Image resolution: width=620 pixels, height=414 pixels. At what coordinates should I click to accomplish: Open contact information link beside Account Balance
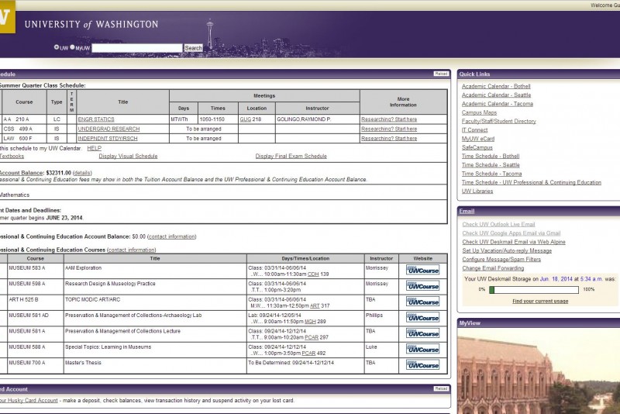tap(171, 236)
